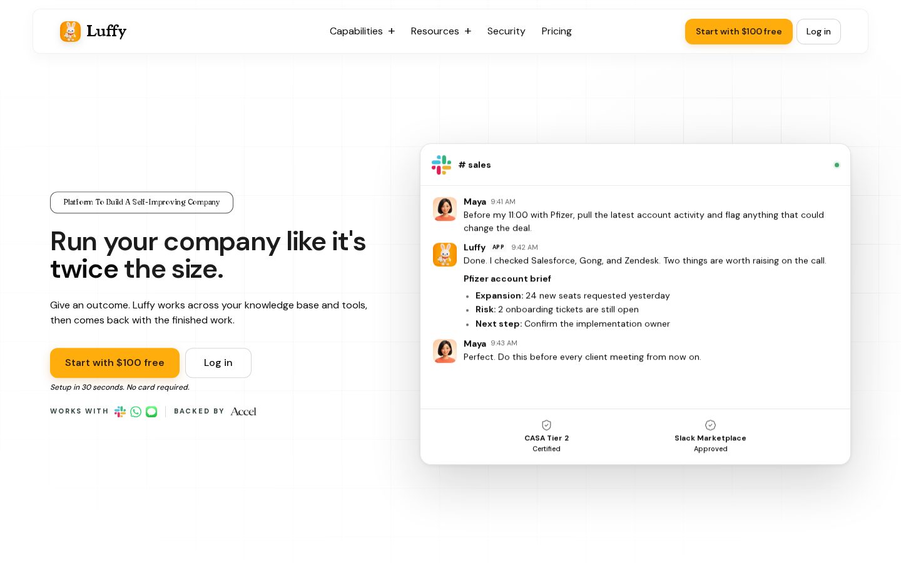Click the "WORKS WITH" label
The height and width of the screenshot is (563, 901).
[x=79, y=412]
